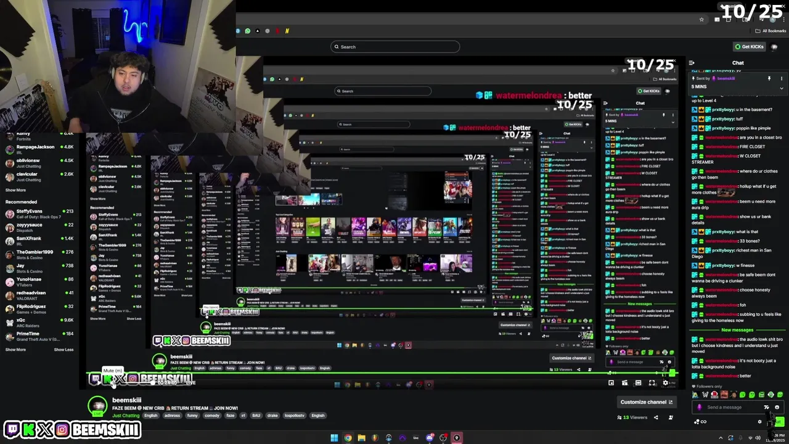The height and width of the screenshot is (444, 789).
Task: Open YunoHanae recommended channel
Action: tap(40, 282)
